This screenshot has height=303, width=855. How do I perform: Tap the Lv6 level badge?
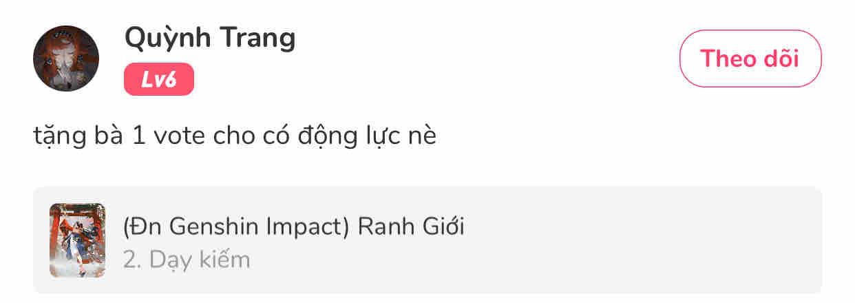[159, 80]
